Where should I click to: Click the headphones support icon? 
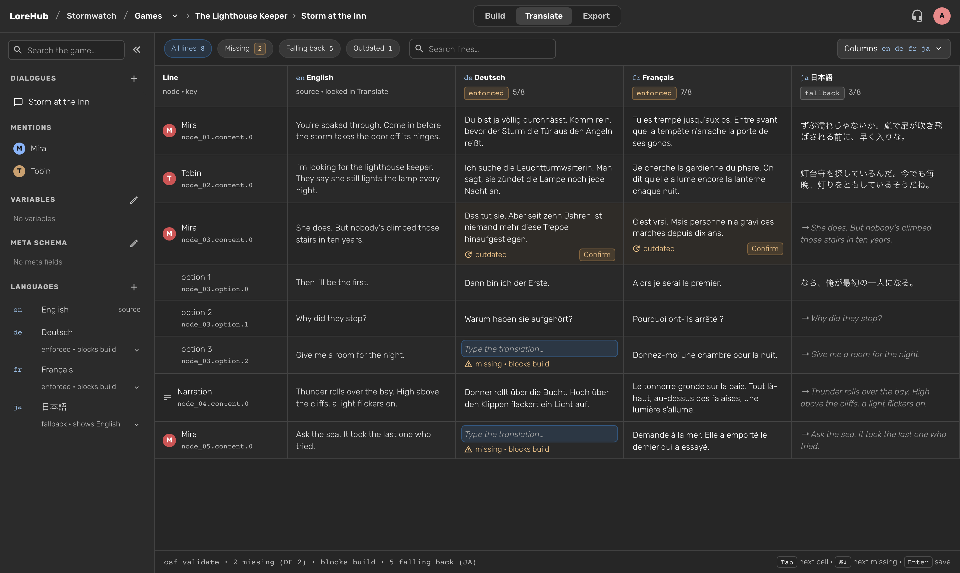[917, 16]
